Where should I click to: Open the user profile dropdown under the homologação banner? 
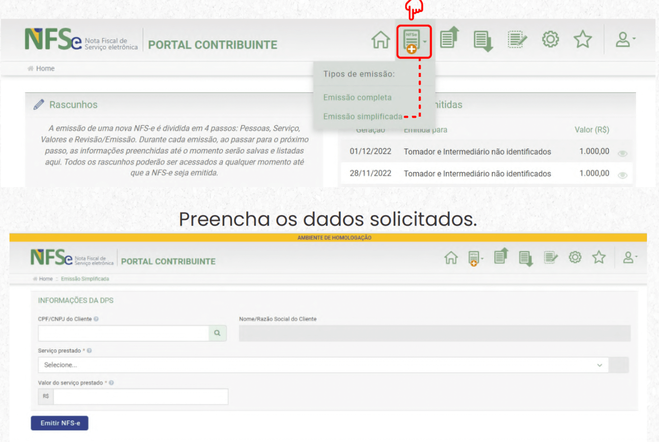(x=627, y=258)
